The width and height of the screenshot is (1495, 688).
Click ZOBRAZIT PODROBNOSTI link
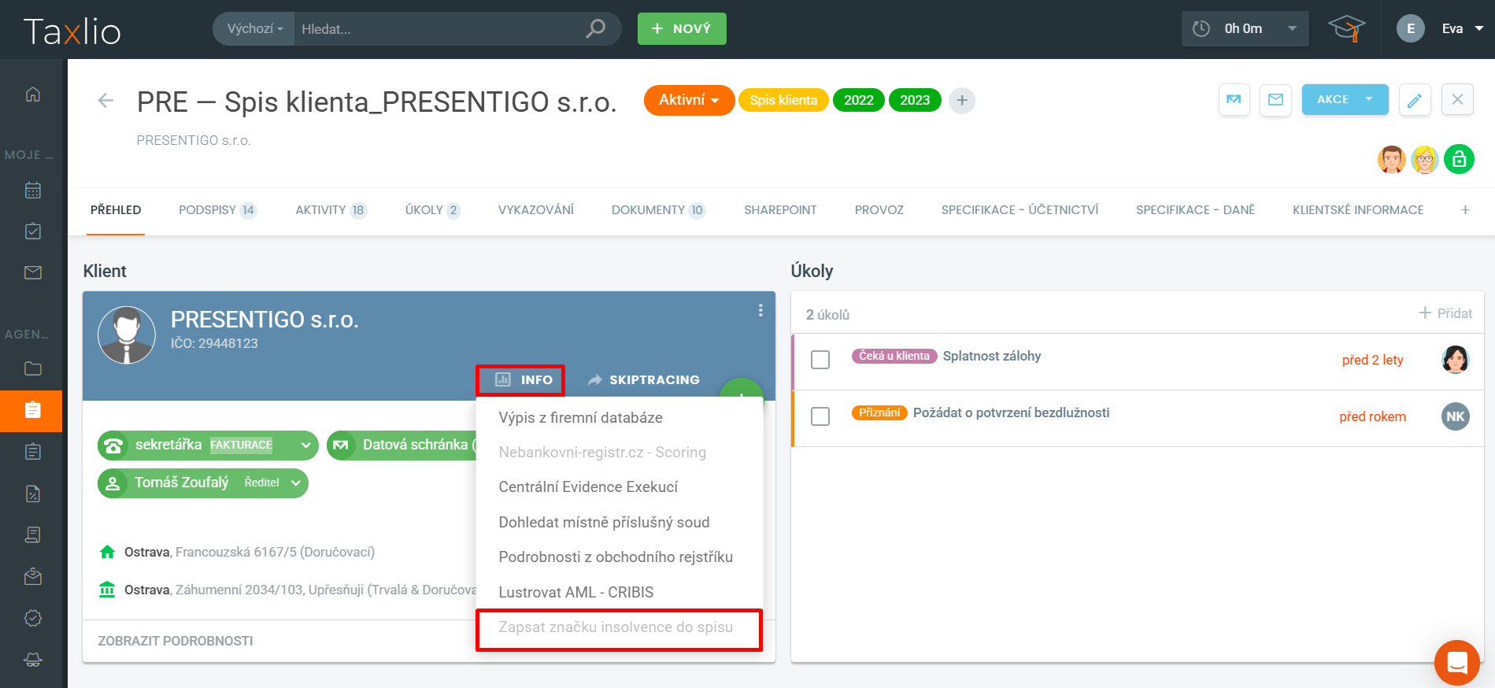point(176,641)
